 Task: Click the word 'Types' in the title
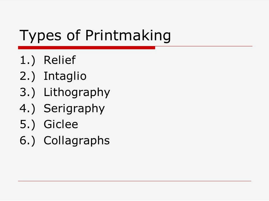coord(40,36)
